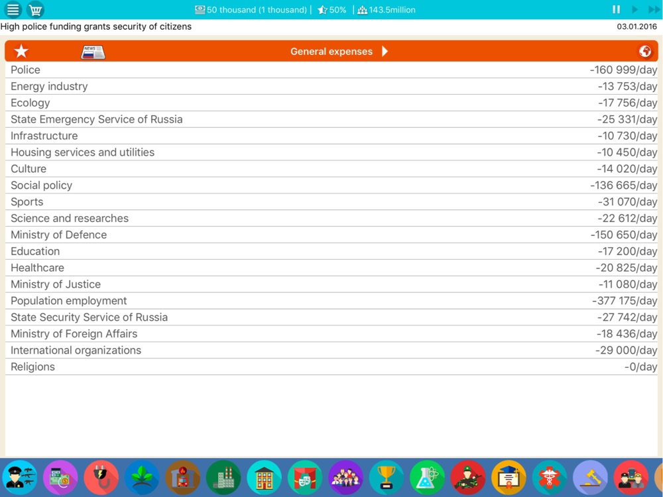
Task: Select the Religions expense row
Action: coord(331,366)
